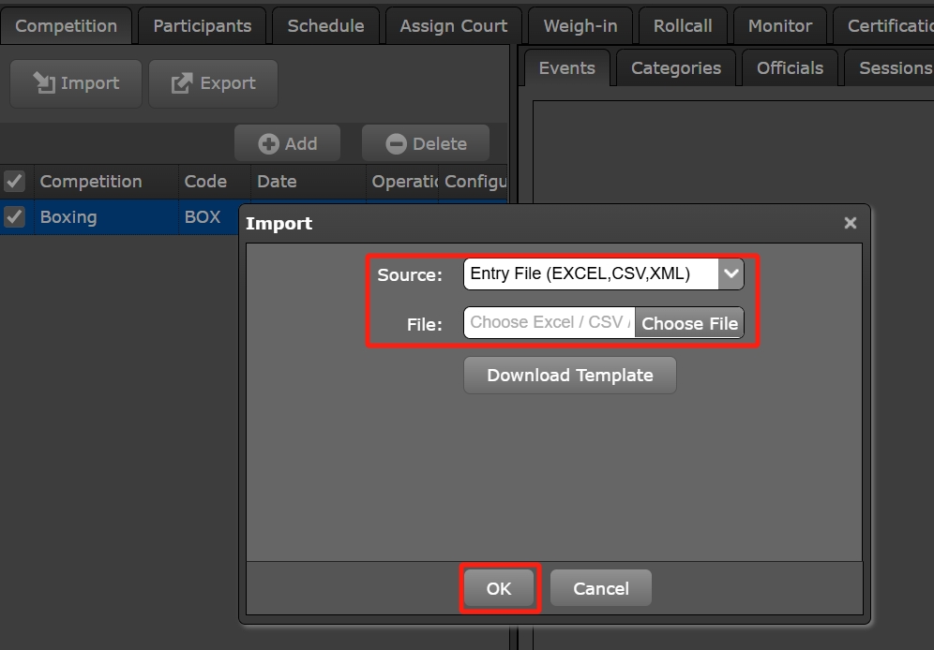934x650 pixels.
Task: Click the Export toolbar button
Action: tap(213, 84)
